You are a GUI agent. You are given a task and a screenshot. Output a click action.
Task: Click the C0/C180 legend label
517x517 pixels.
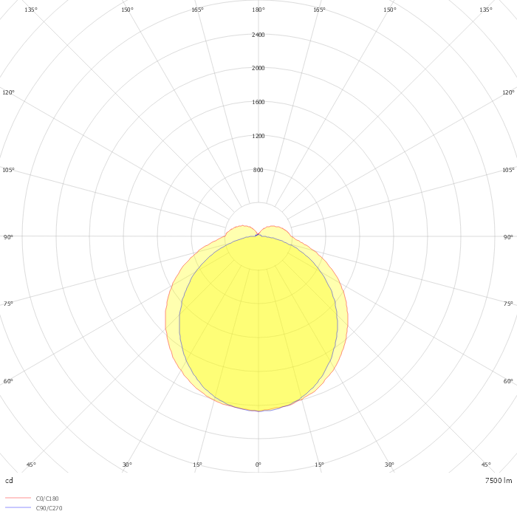coord(47,499)
